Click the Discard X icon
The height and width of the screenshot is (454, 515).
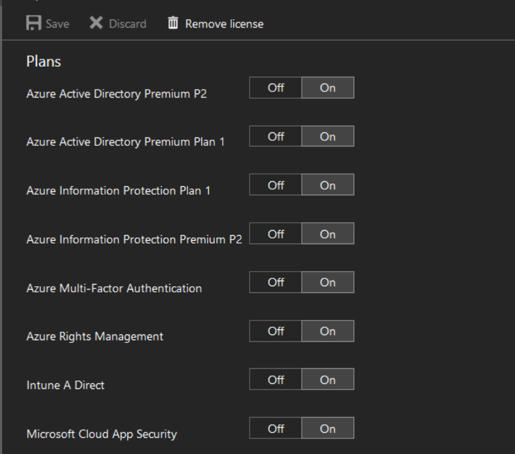[x=96, y=23]
